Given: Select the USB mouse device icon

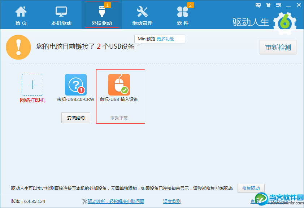Looking at the screenshot, I should (119, 85).
